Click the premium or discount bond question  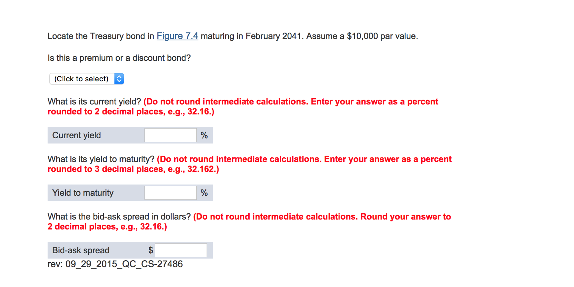119,58
